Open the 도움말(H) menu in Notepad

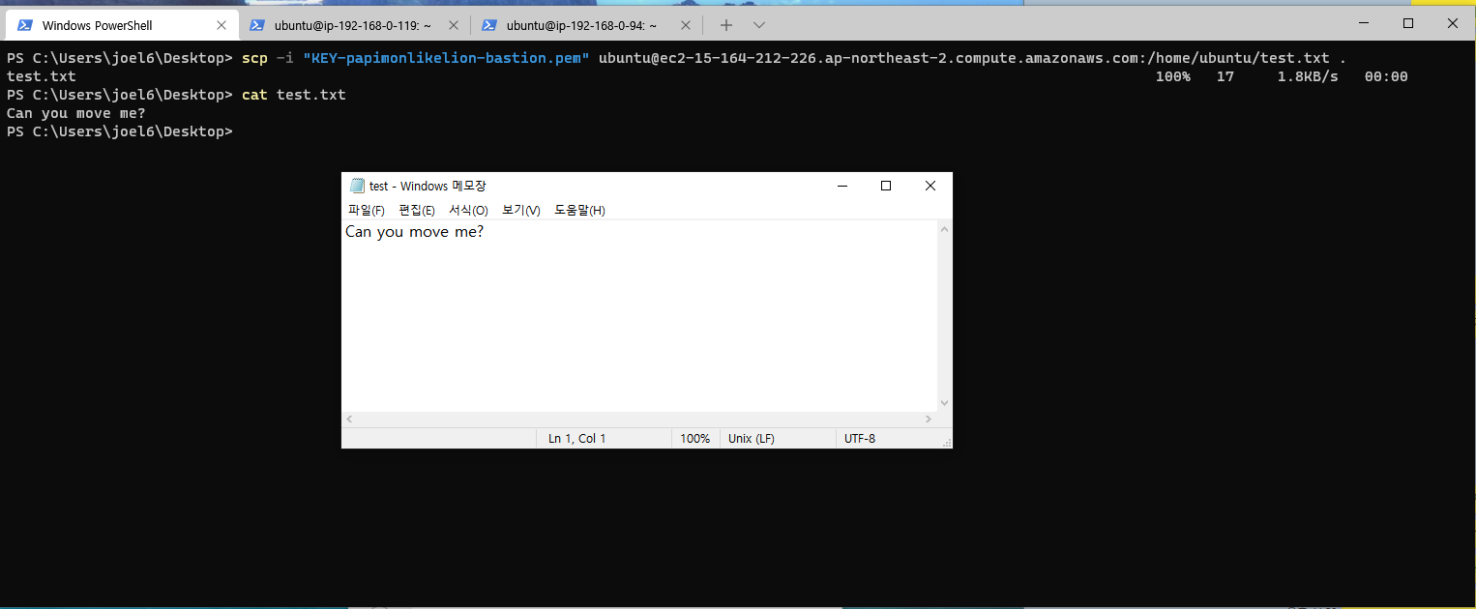pos(579,211)
